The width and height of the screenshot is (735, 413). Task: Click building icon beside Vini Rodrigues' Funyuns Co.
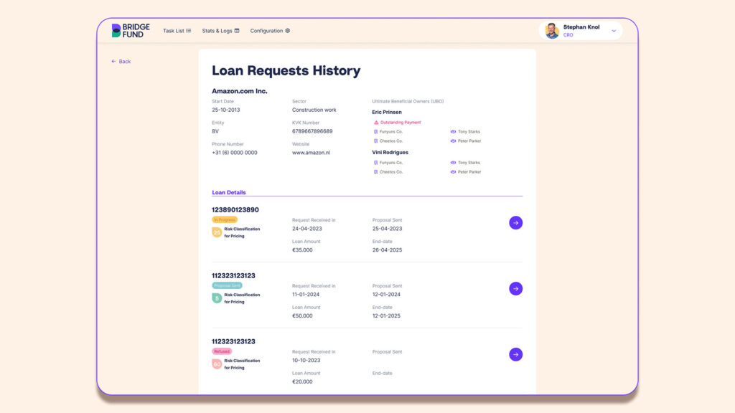coord(375,163)
